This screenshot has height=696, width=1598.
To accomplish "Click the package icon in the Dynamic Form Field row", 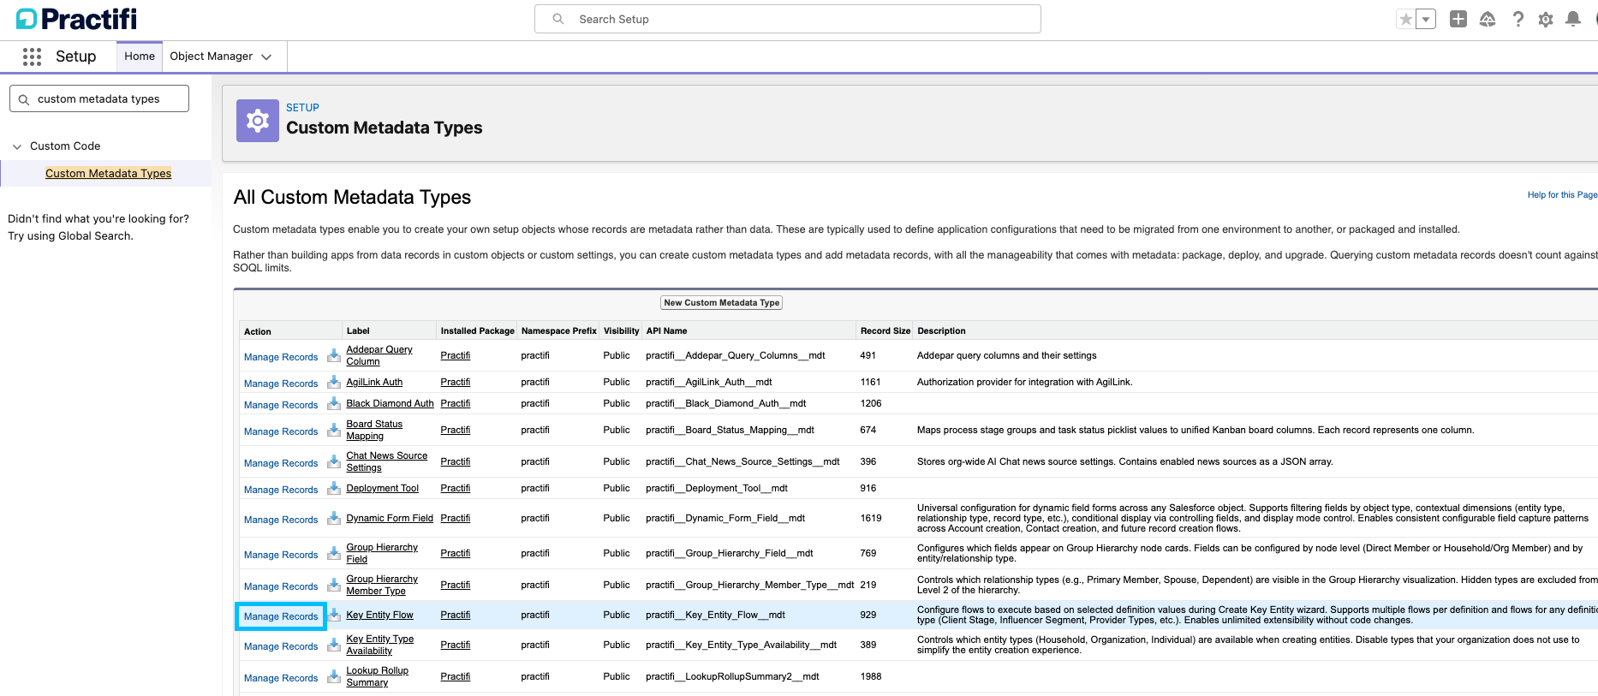I will click(x=334, y=518).
